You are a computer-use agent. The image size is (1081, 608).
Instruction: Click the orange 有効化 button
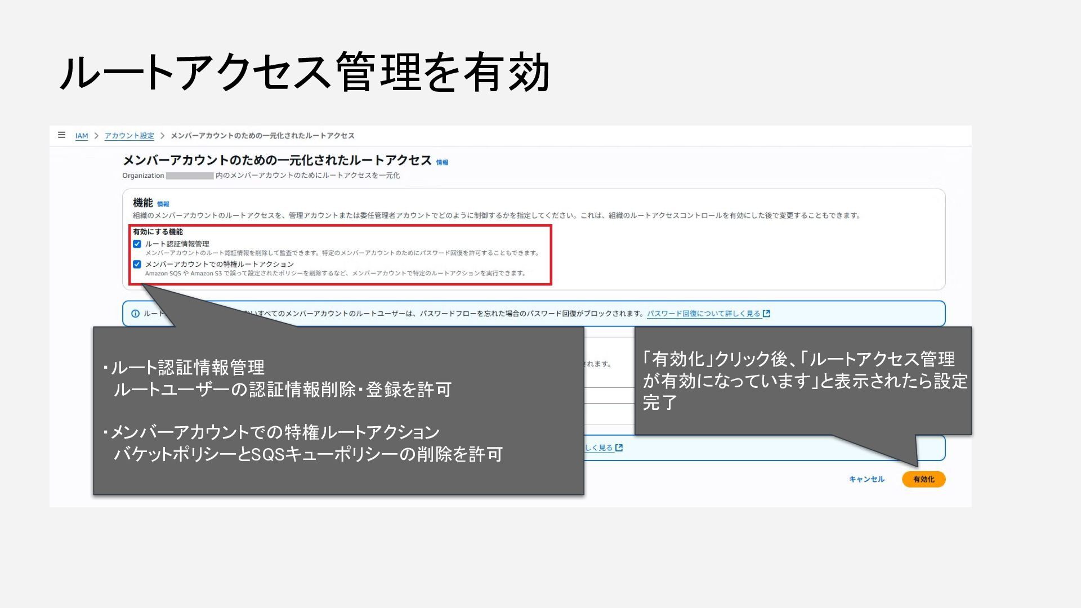923,479
